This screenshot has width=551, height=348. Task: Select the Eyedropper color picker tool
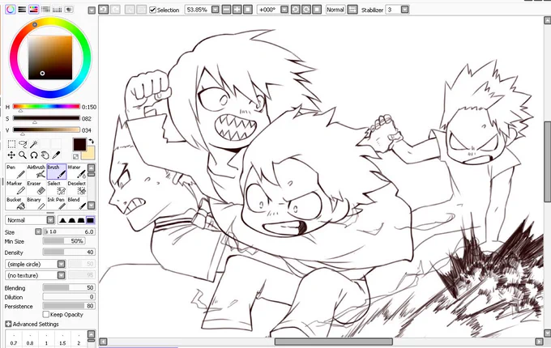(x=56, y=155)
